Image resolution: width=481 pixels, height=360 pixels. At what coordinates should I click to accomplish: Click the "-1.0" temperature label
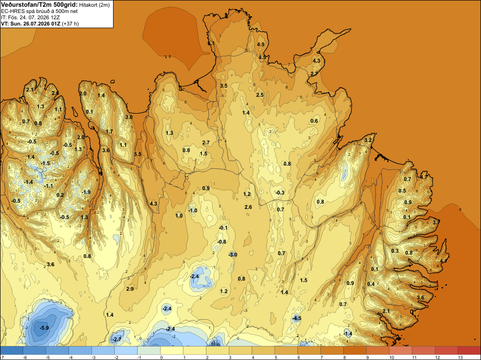[x=193, y=210]
